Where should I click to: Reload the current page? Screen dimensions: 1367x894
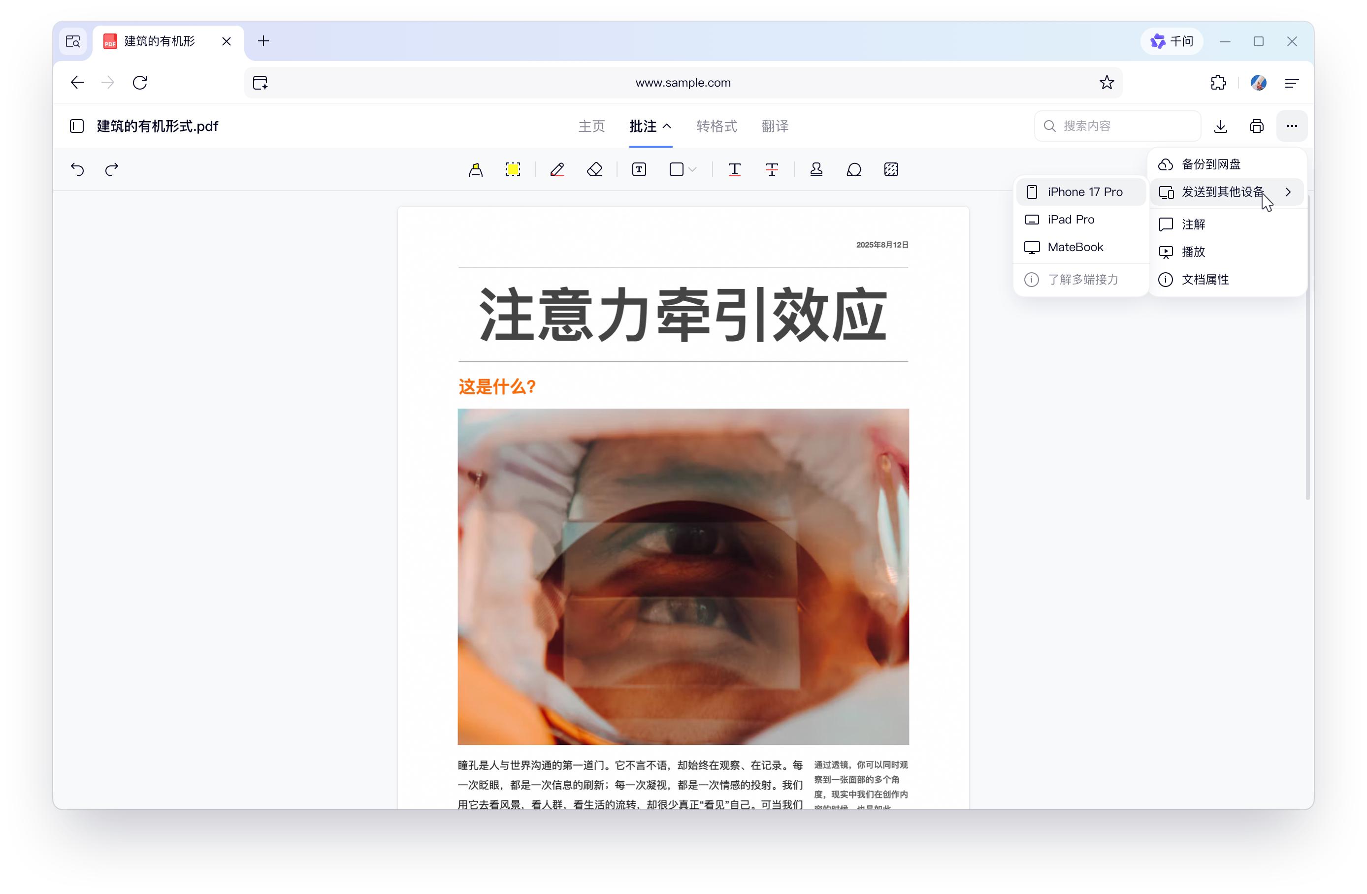pyautogui.click(x=140, y=83)
